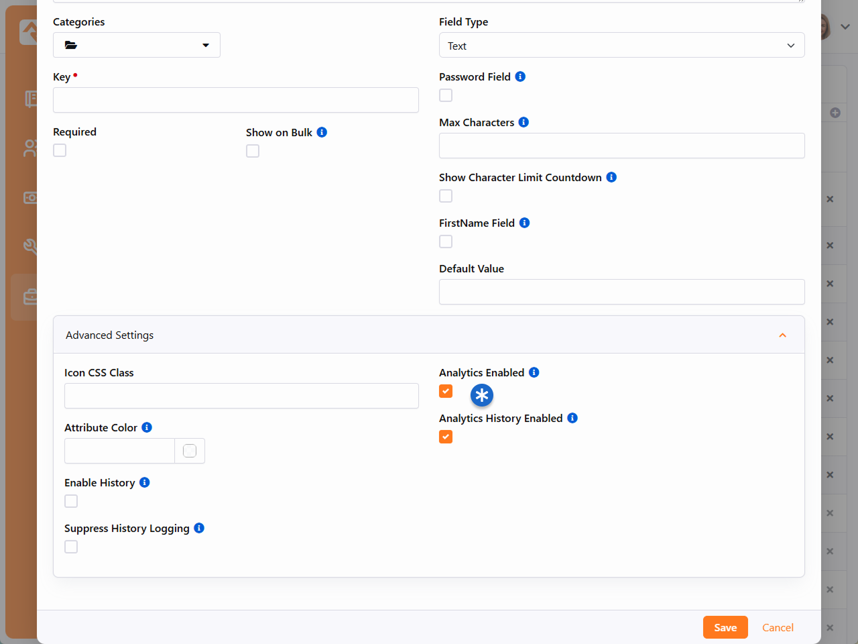Click info icon beside Analytics Enabled

pyautogui.click(x=534, y=372)
